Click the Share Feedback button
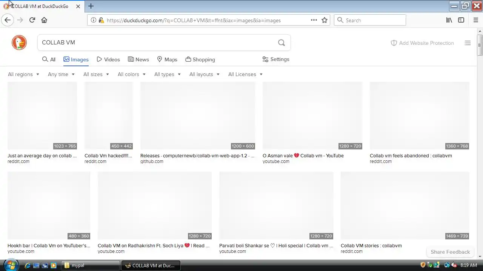483x271 pixels. [x=450, y=252]
